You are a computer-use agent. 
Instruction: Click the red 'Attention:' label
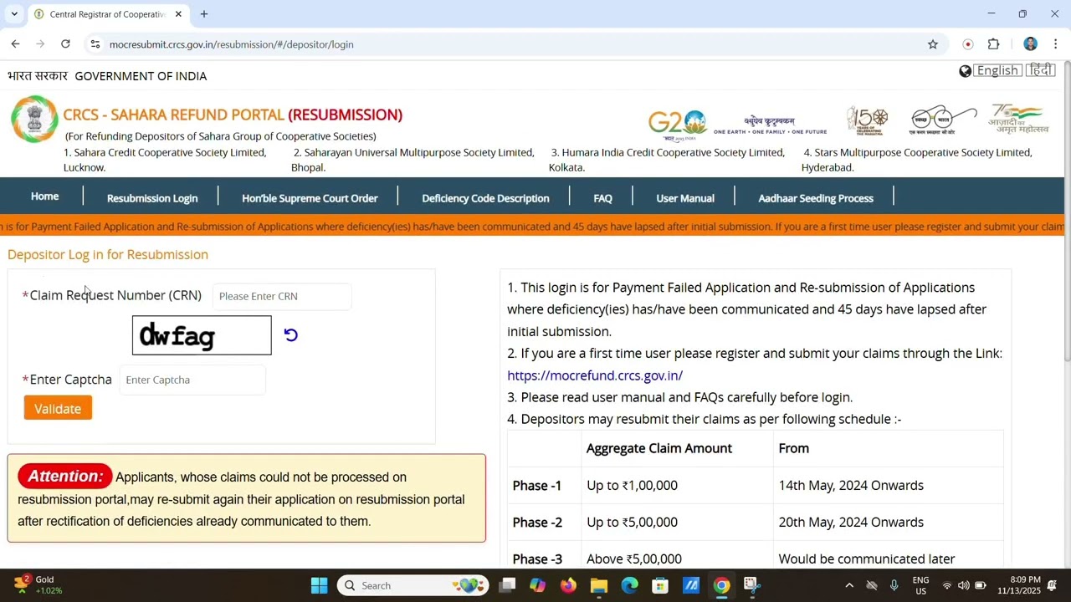tap(65, 477)
